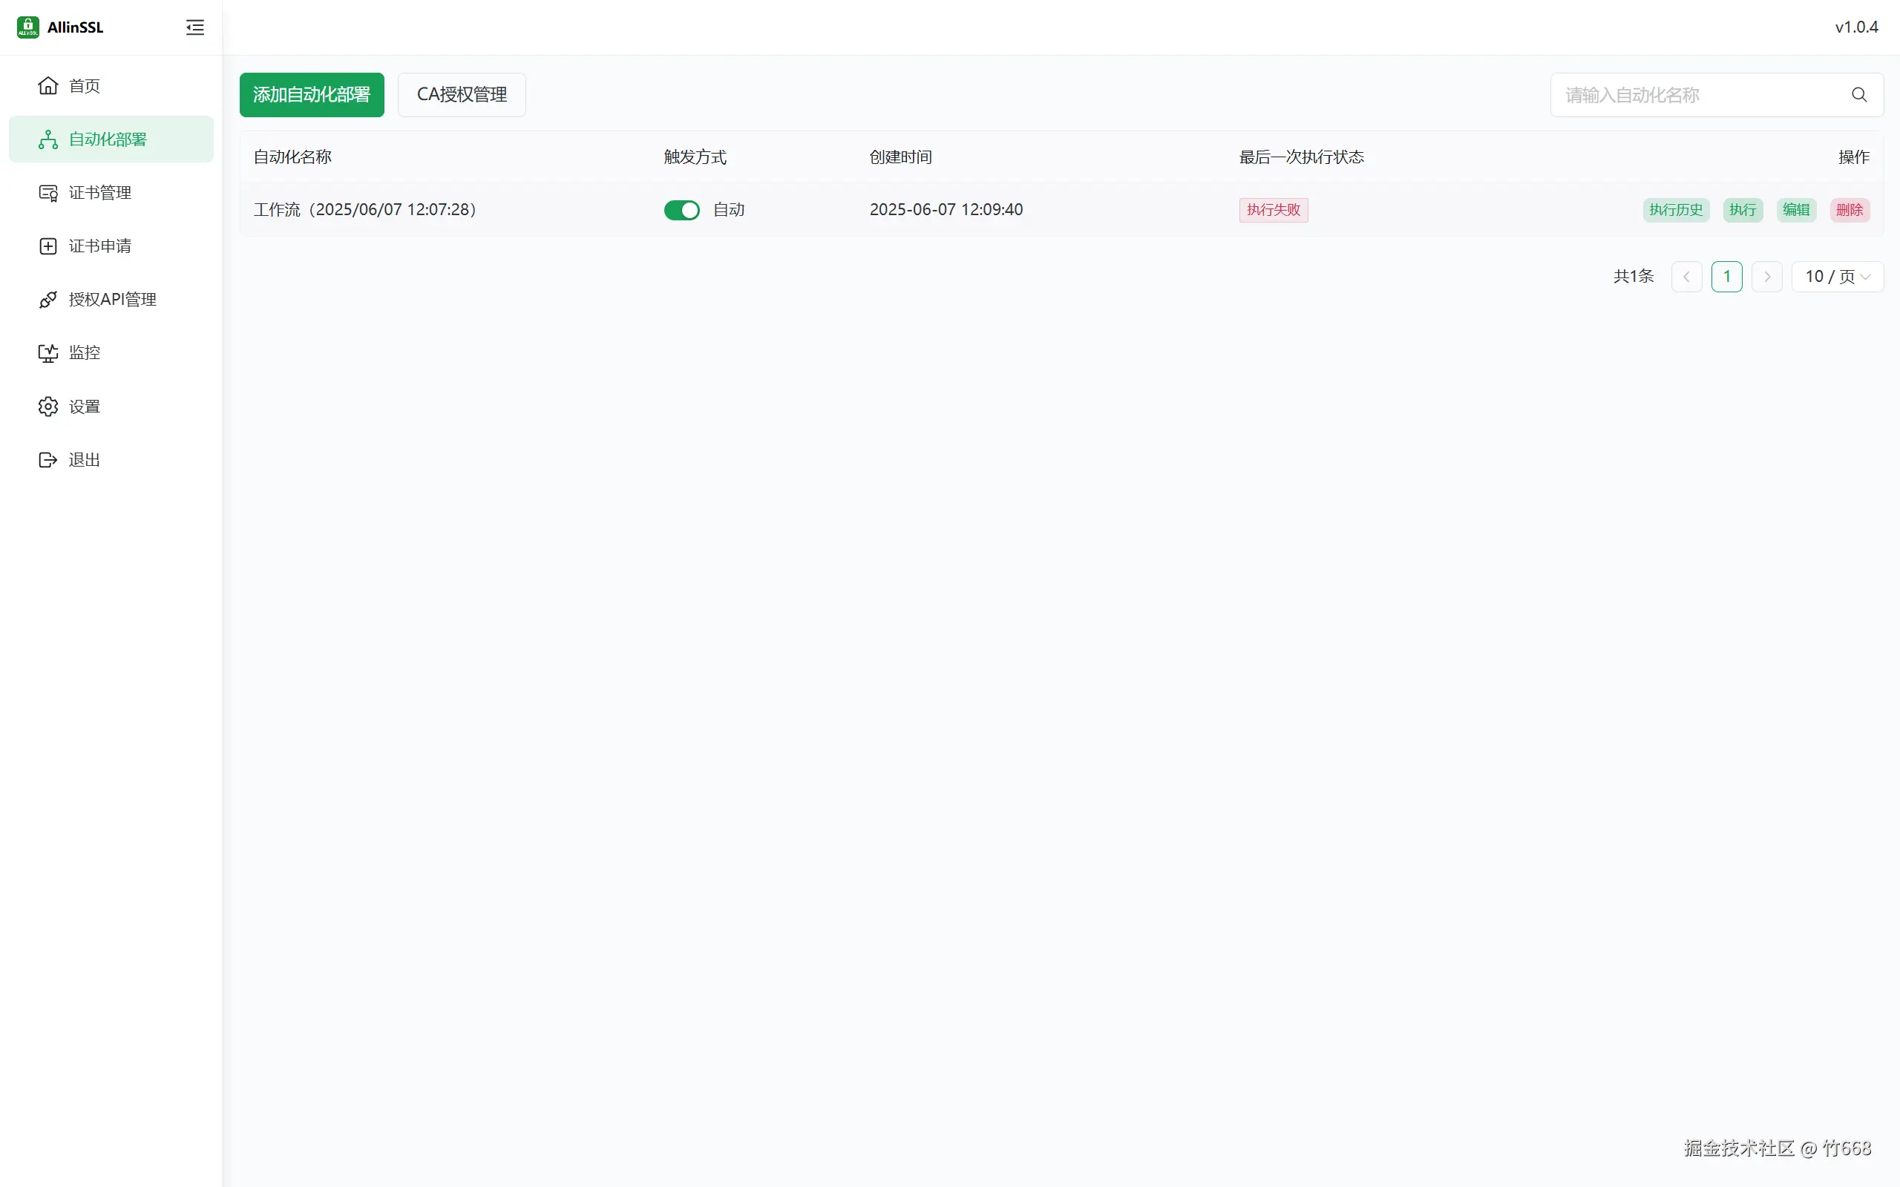Click 删除 to delete the workflow

click(1849, 211)
